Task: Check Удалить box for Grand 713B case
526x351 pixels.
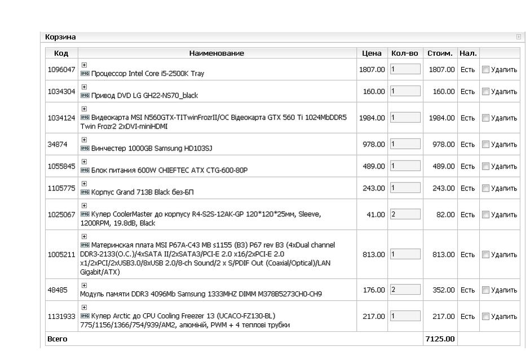Action: [x=485, y=188]
